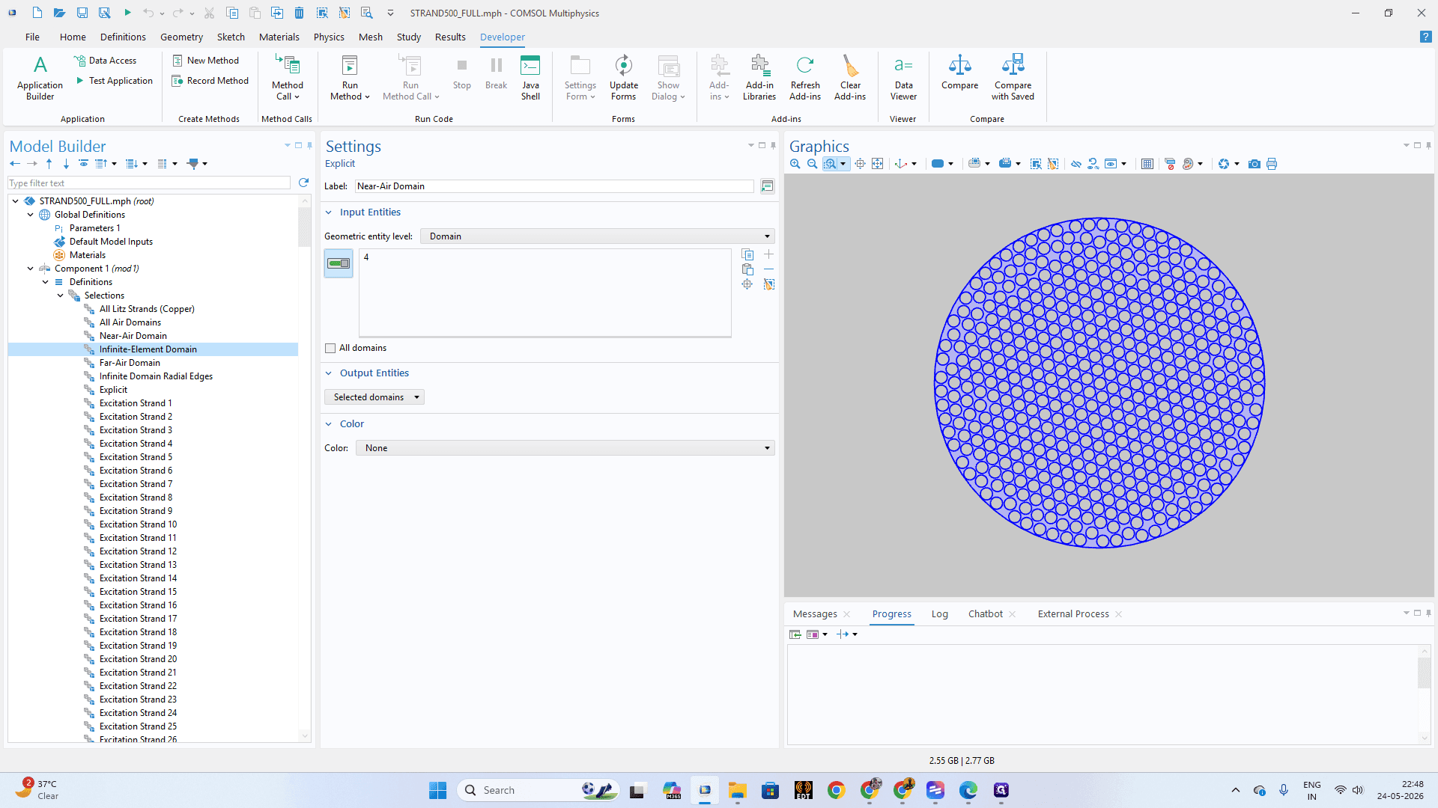Click New Method button

(x=206, y=61)
